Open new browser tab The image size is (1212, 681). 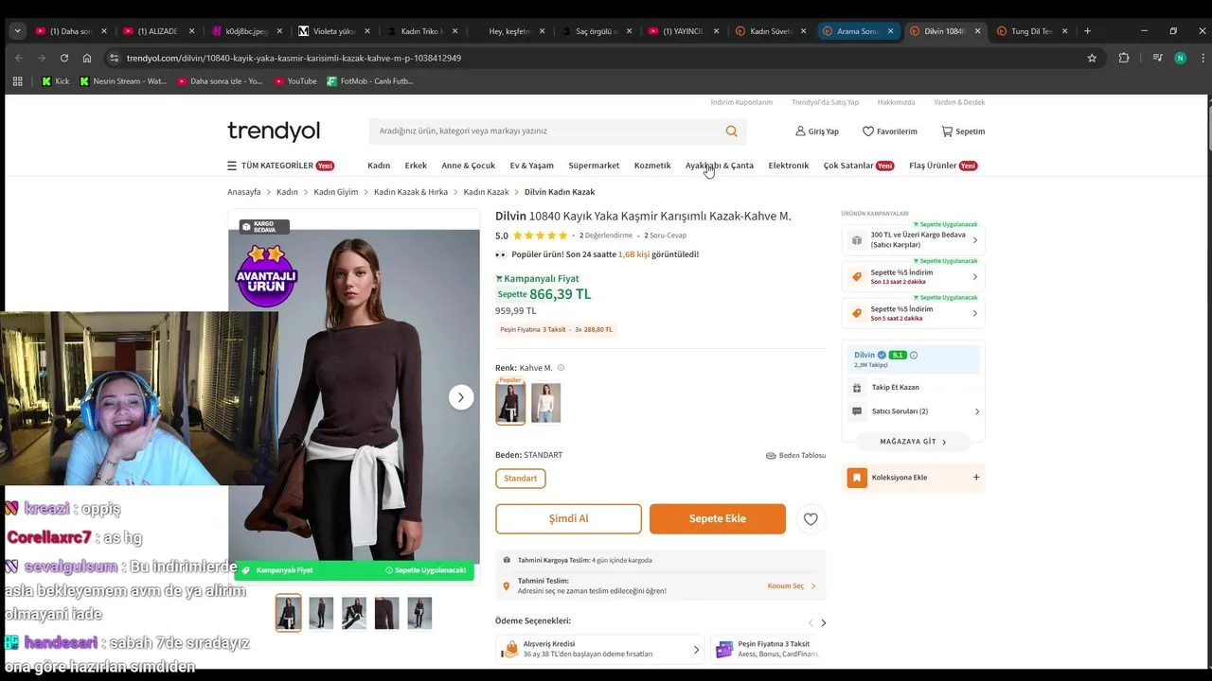pyautogui.click(x=1087, y=31)
